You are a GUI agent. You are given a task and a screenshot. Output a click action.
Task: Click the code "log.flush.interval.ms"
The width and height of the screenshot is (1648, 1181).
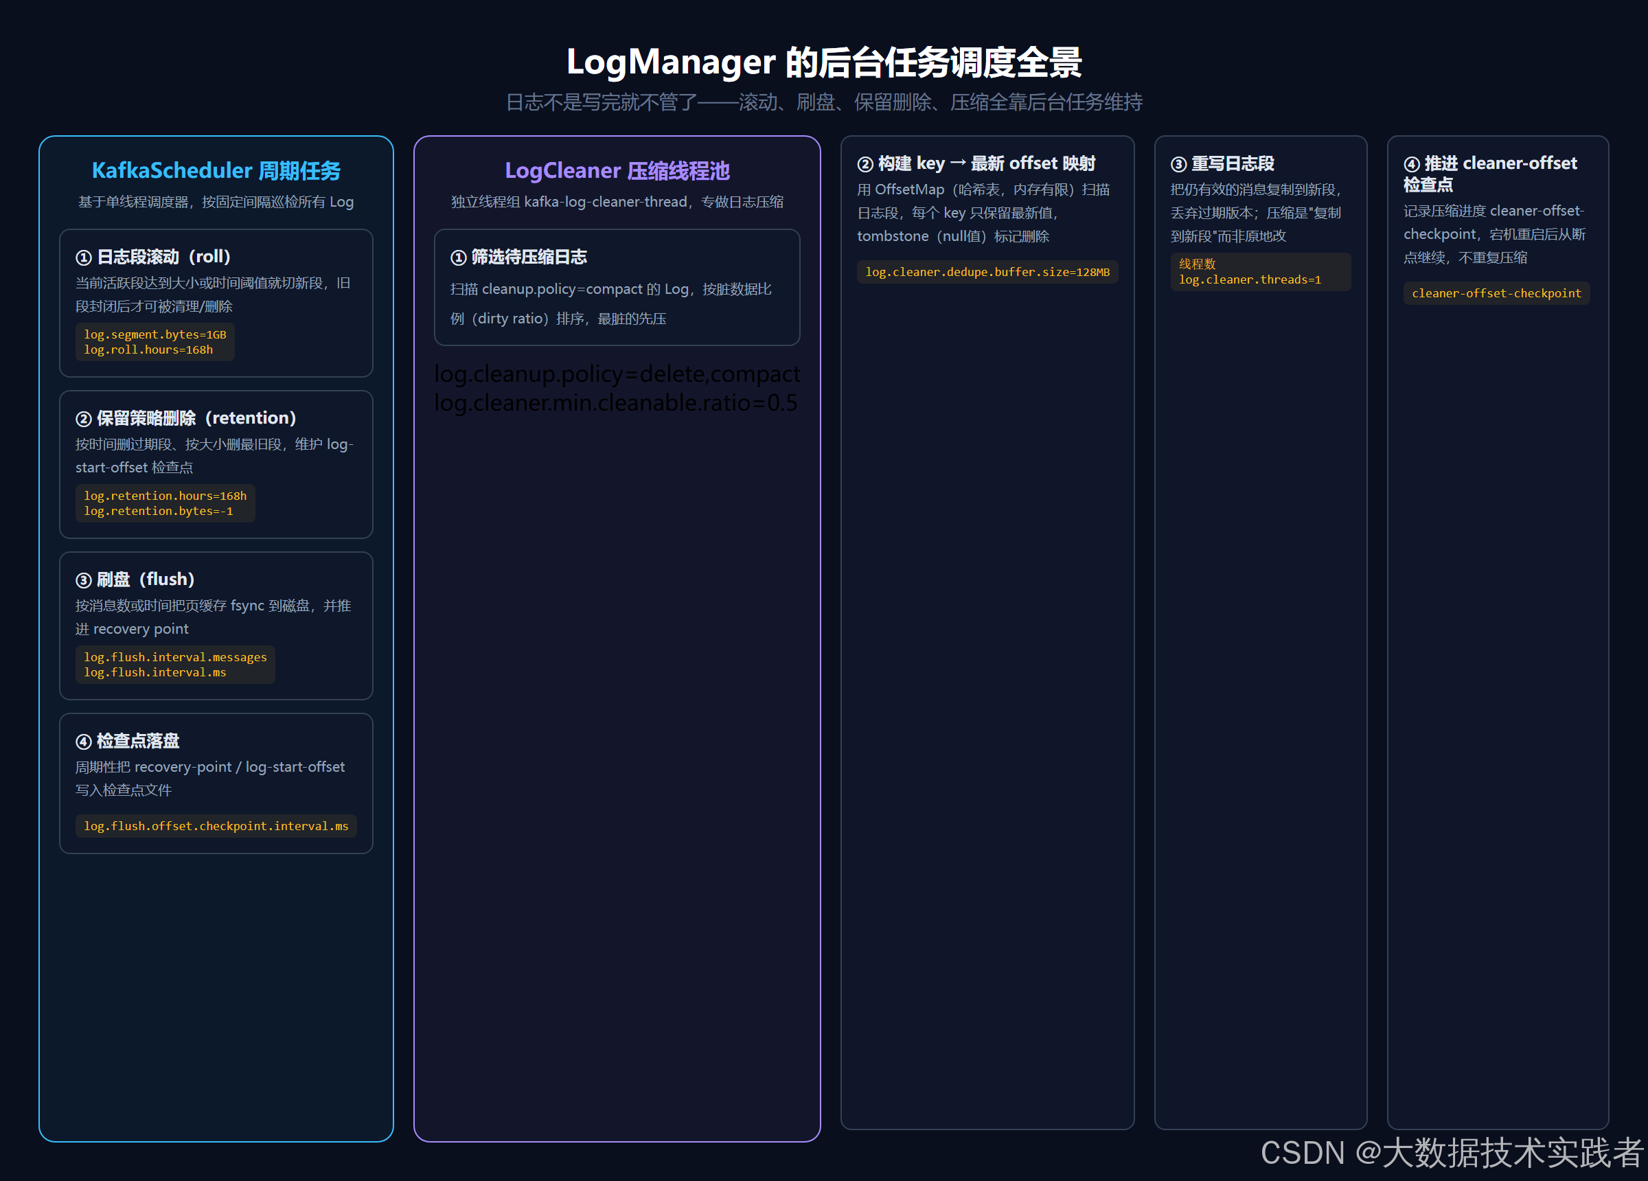click(x=154, y=672)
